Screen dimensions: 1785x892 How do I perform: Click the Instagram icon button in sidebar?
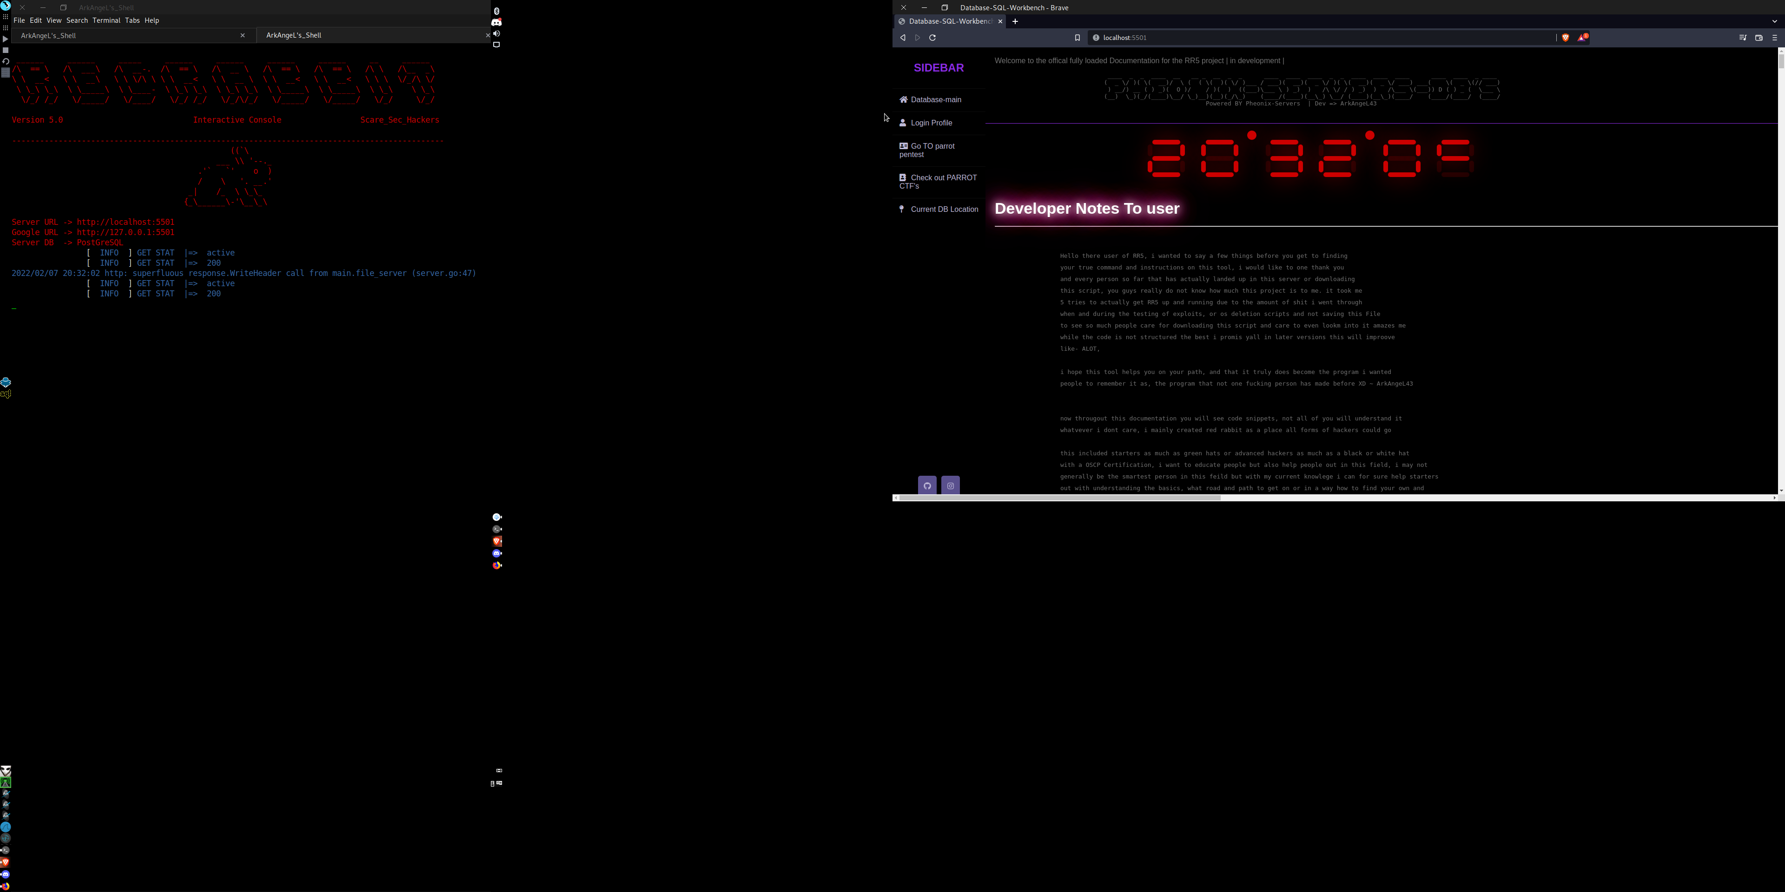pos(951,485)
